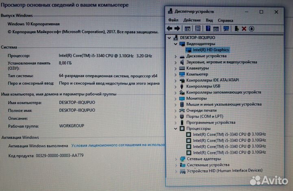This screenshot has height=191, width=293.
Task: Click the enable device toolbar icon
Action: coord(236,29)
